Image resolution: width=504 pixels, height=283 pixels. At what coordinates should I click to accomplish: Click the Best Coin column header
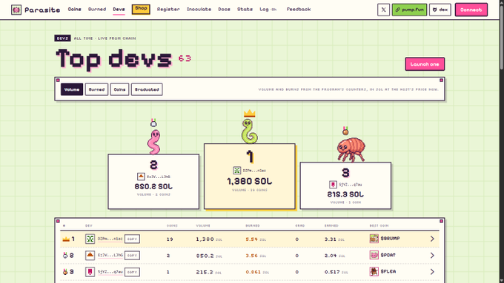(379, 225)
